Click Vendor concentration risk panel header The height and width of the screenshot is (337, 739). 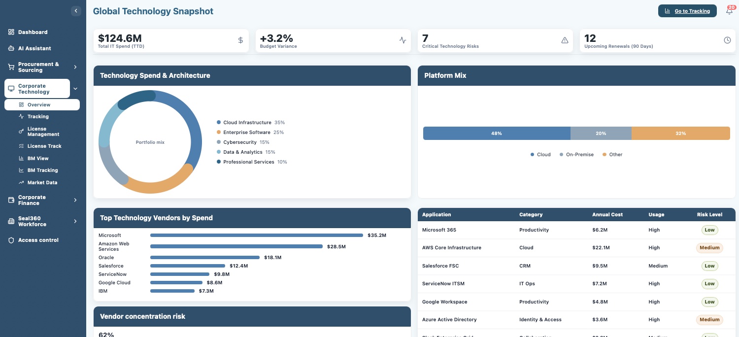[252, 316]
